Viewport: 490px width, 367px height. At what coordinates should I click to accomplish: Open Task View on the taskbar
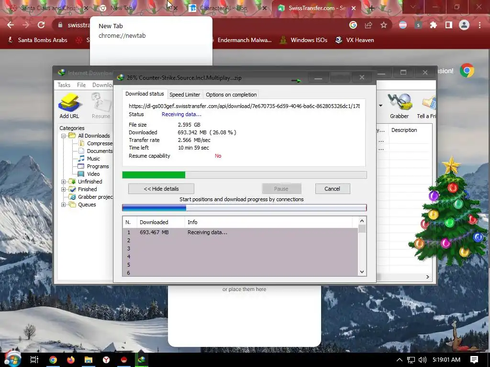click(x=34, y=360)
